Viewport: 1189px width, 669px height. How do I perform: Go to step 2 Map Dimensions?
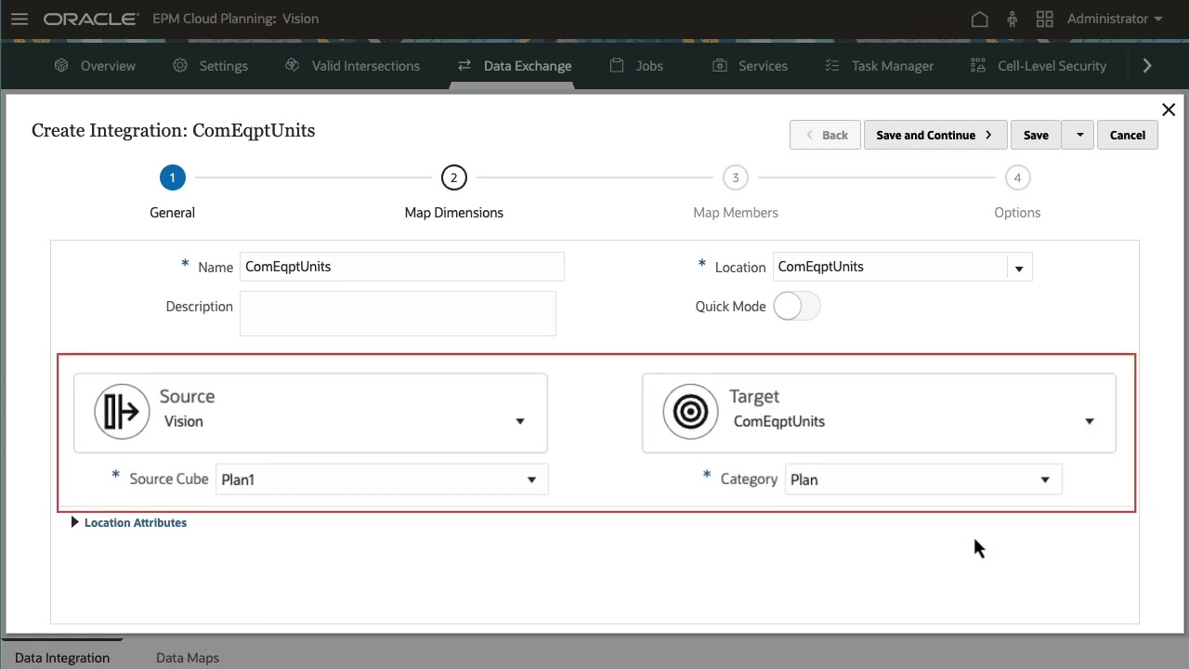[453, 177]
